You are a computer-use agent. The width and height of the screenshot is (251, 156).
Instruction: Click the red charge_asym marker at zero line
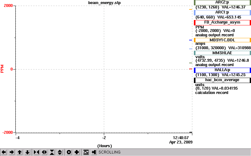[190, 69]
